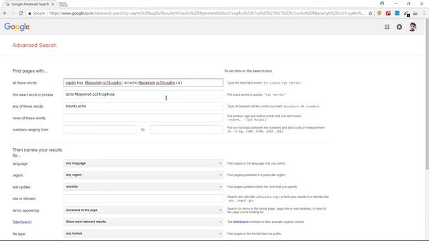Click the numbers ranging 'to' field
Viewport: 429px width, 241px height.
(186, 129)
